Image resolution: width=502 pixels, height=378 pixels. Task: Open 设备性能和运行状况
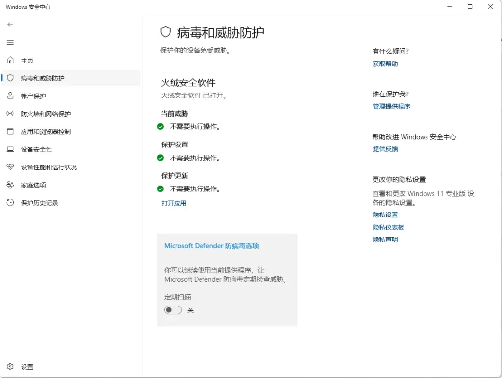coord(71,167)
